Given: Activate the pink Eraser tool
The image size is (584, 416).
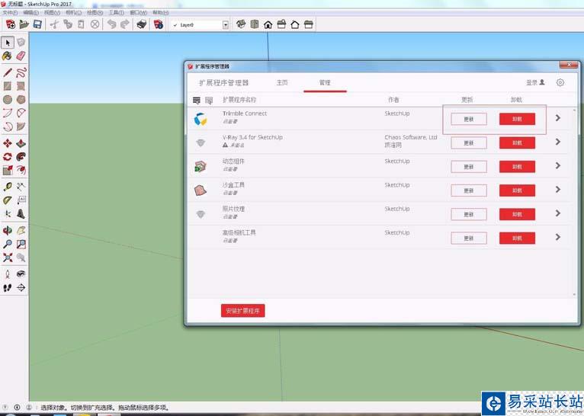Looking at the screenshot, I should (21, 56).
